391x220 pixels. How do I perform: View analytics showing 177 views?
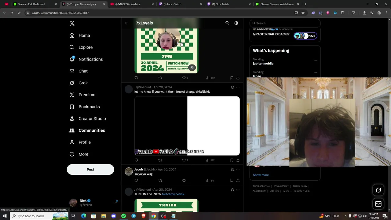tap(210, 160)
